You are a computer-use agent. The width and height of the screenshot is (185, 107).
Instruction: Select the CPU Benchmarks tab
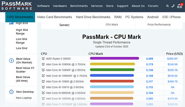(20, 17)
